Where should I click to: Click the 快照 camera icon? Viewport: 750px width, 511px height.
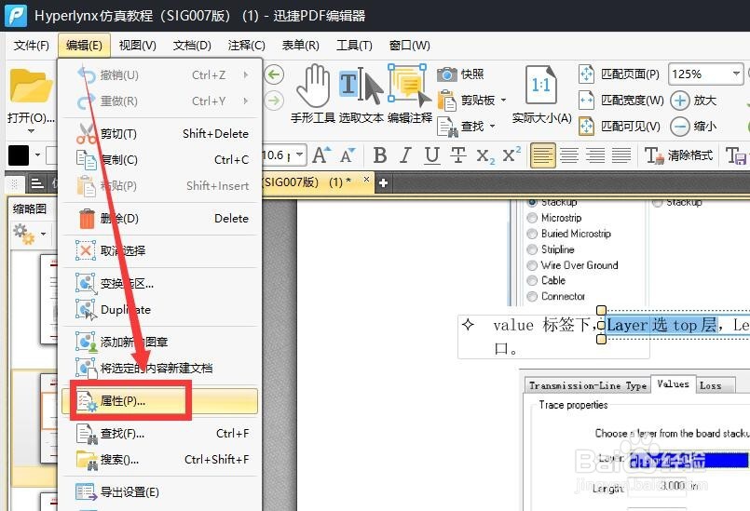[x=447, y=74]
